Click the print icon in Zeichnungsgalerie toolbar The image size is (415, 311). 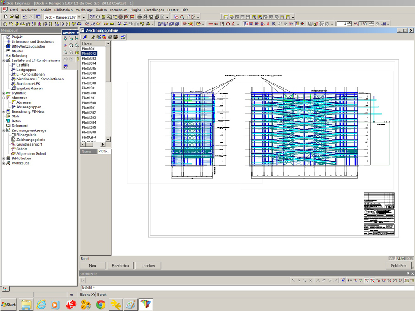click(110, 37)
